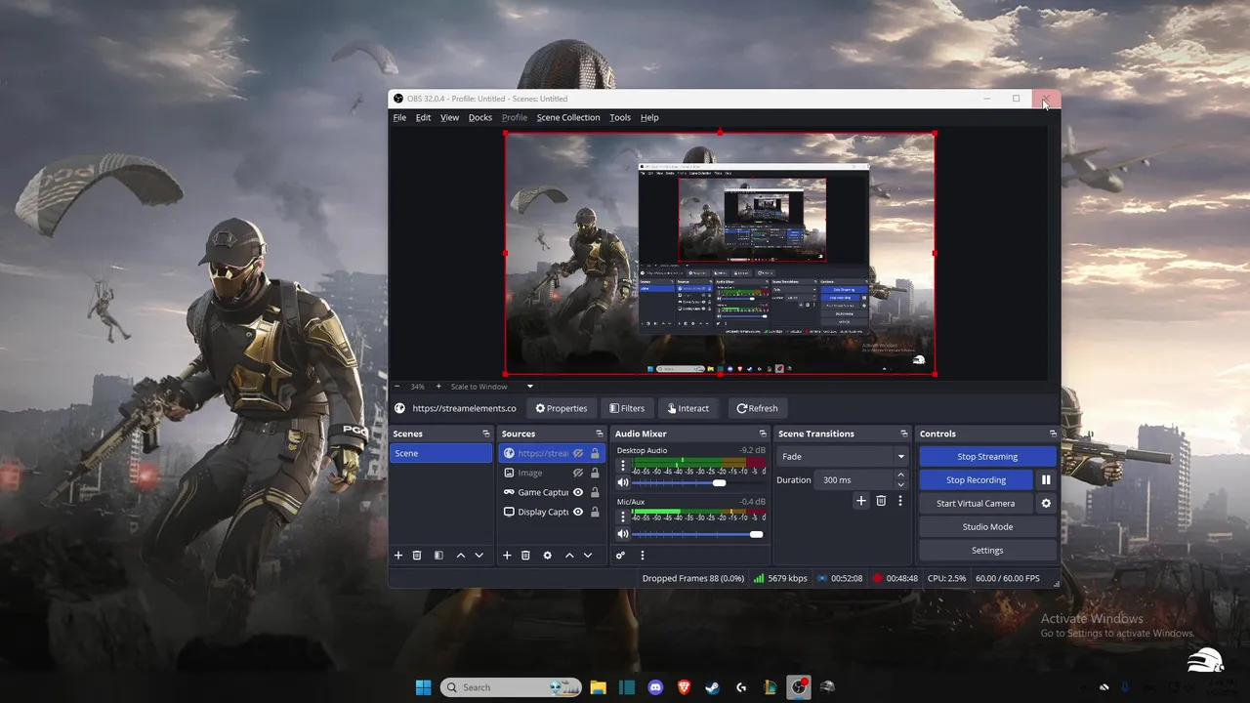This screenshot has height=703, width=1250.
Task: Open the Tools menu
Action: [x=620, y=117]
